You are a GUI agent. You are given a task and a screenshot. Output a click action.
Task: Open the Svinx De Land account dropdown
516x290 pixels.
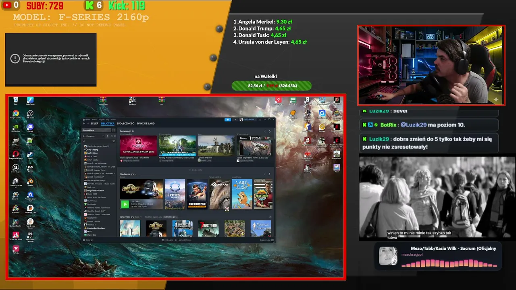coord(248,120)
